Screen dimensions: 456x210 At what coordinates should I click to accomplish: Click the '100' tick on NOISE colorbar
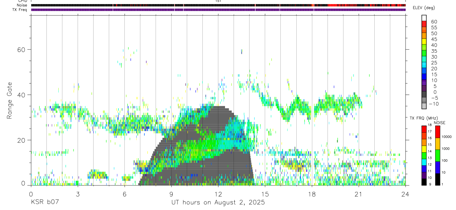(445, 160)
